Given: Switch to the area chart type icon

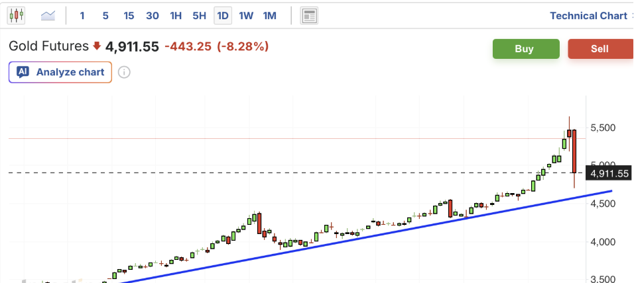Looking at the screenshot, I should (x=48, y=16).
